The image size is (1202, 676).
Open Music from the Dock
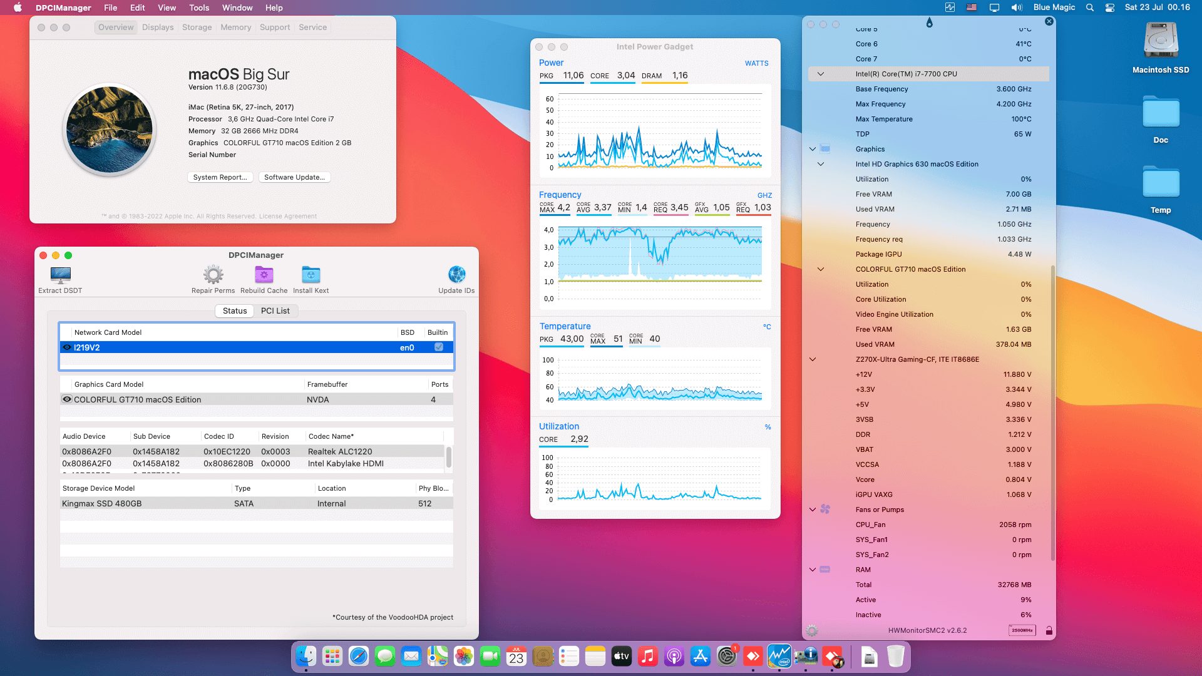point(648,656)
